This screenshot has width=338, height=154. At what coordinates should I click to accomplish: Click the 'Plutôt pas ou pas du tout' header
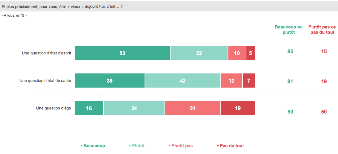click(322, 30)
